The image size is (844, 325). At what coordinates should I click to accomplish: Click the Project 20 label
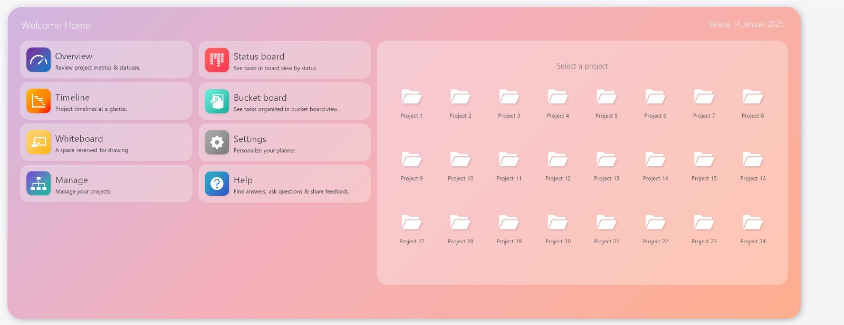558,242
